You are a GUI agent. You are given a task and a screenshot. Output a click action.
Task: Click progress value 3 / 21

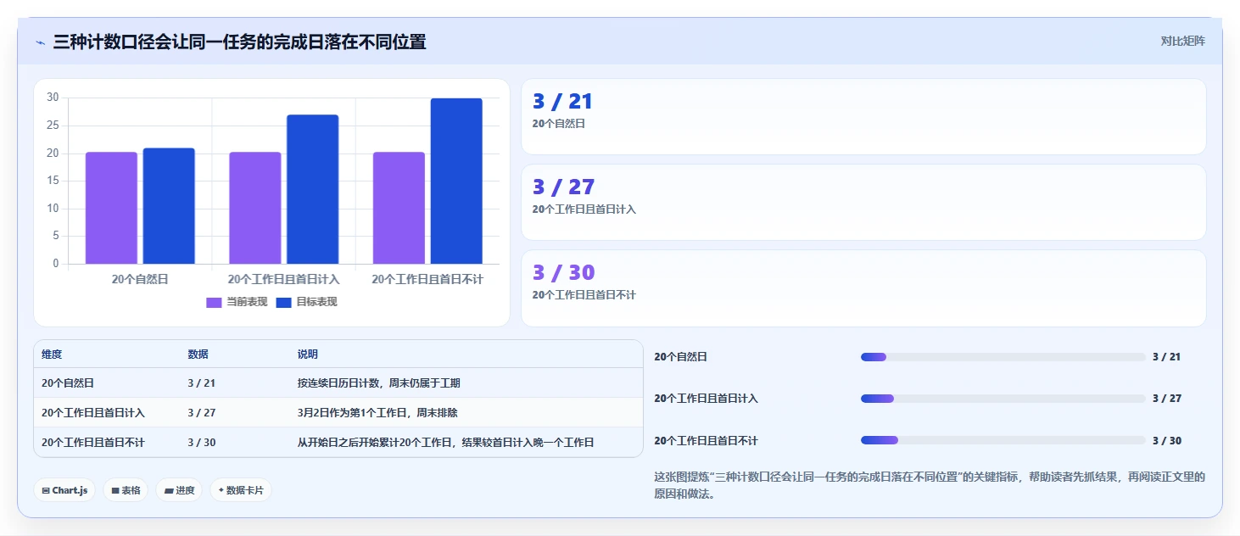tap(1167, 357)
